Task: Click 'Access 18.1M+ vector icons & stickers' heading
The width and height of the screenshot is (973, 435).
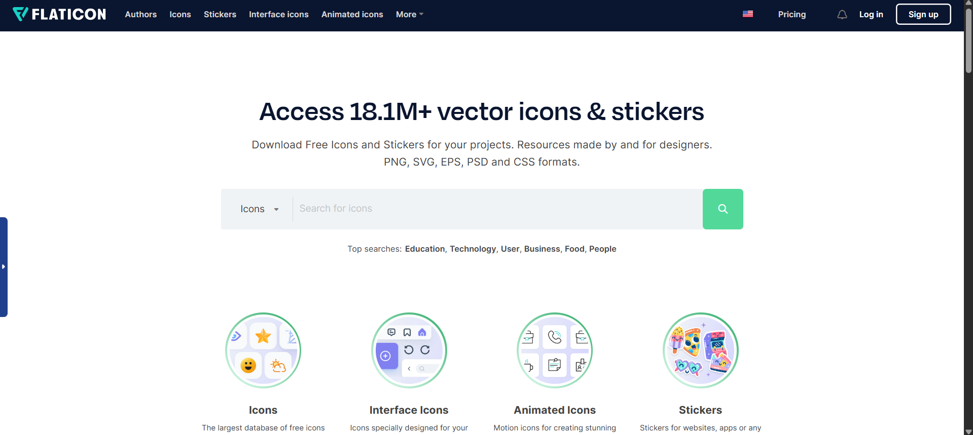Action: click(x=482, y=111)
